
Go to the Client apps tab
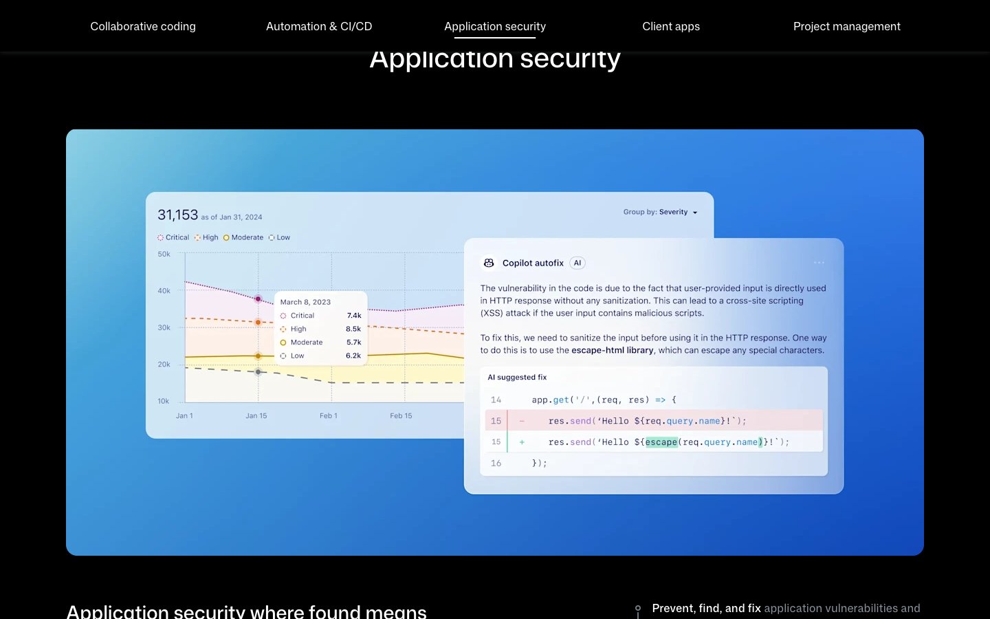(671, 26)
